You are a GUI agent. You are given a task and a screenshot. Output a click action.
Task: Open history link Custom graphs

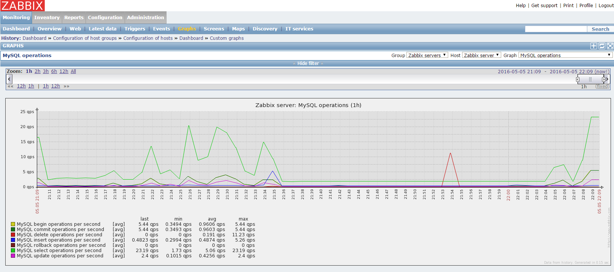point(227,38)
